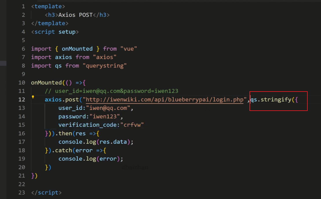Click the script setup opening tag
Viewport: 321px width, 199px height.
[55, 32]
